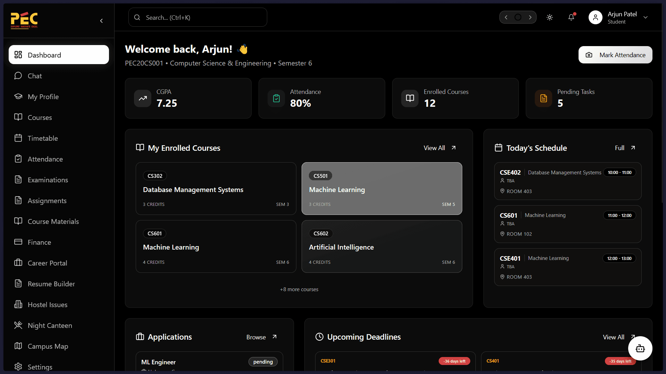Click the Mark Attendance button

[615, 55]
